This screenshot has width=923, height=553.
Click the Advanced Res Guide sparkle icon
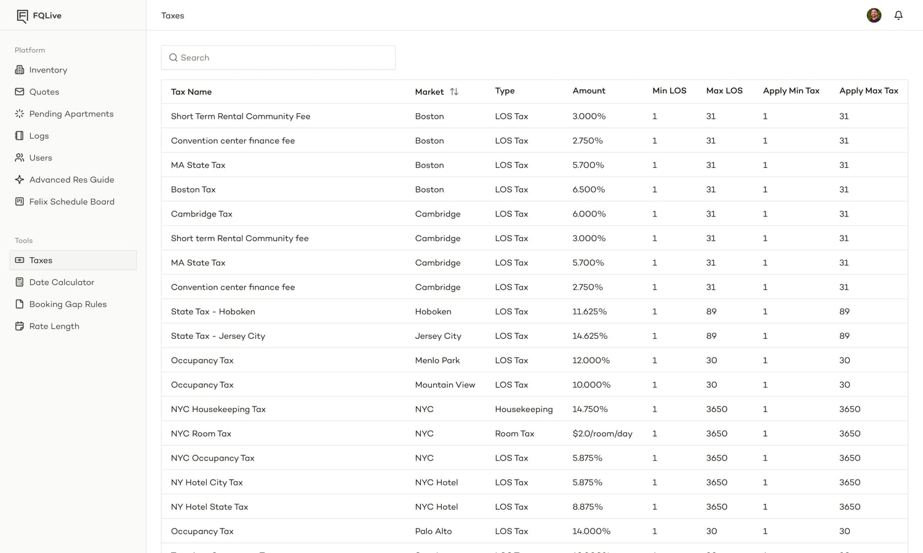pyautogui.click(x=20, y=180)
